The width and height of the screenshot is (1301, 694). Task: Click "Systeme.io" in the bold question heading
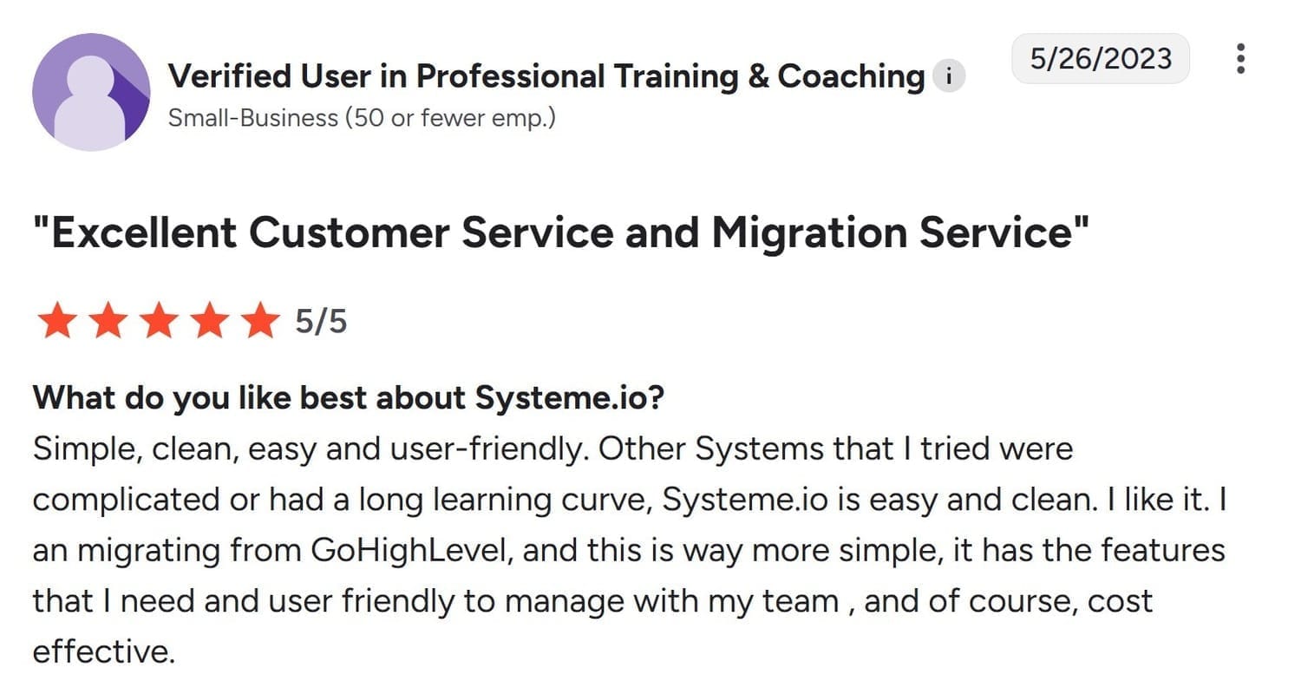click(x=569, y=398)
